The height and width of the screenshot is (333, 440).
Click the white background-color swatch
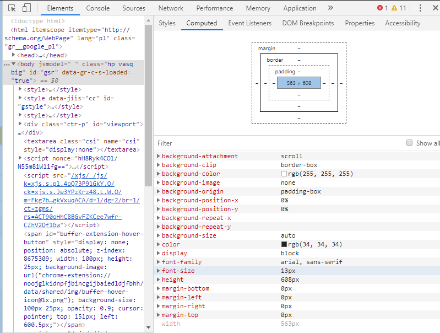[284, 174]
